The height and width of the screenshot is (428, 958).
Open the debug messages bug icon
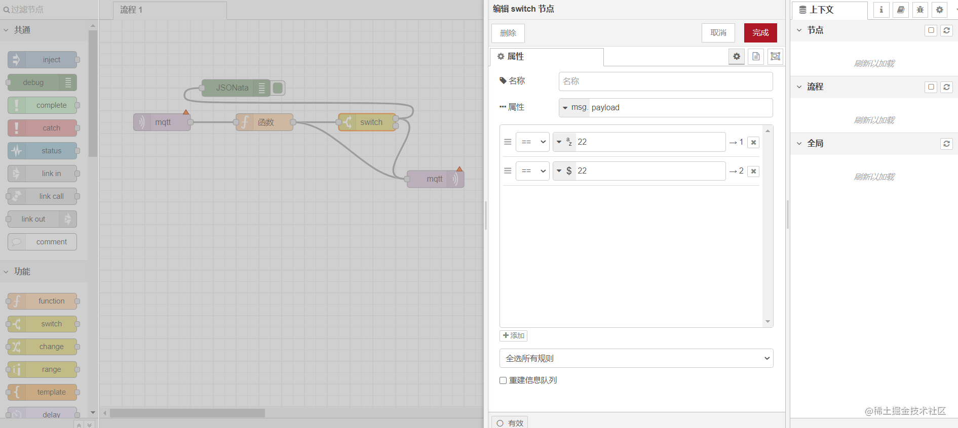920,10
